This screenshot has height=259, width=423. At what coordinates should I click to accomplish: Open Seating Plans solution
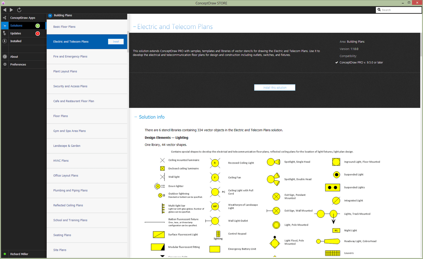click(87, 235)
